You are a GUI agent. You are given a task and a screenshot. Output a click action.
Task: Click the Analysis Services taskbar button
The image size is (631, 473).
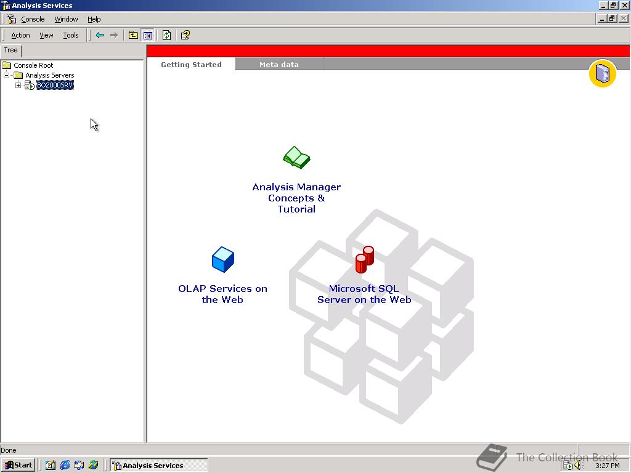(159, 466)
